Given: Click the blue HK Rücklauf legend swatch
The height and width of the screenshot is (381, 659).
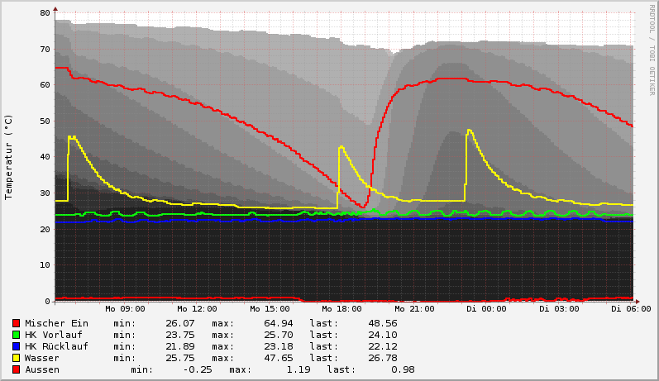Looking at the screenshot, I should [x=16, y=346].
